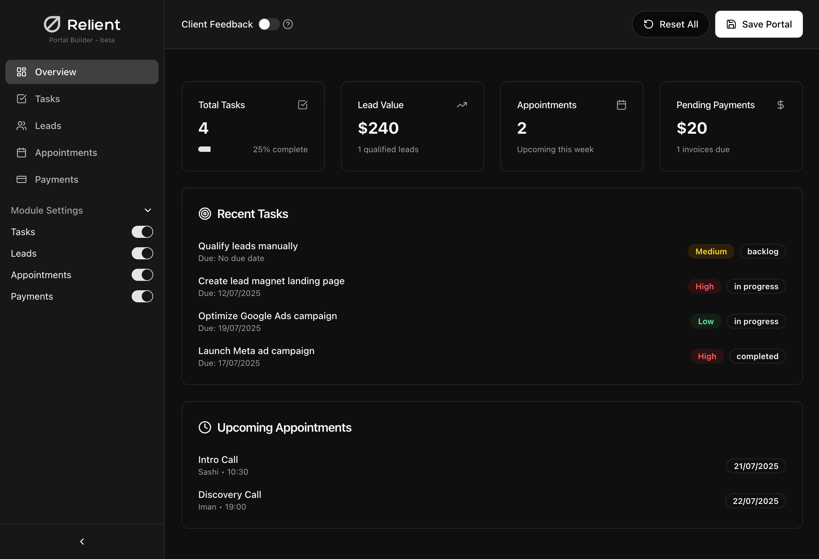Disable the Leads module toggle

(x=142, y=253)
